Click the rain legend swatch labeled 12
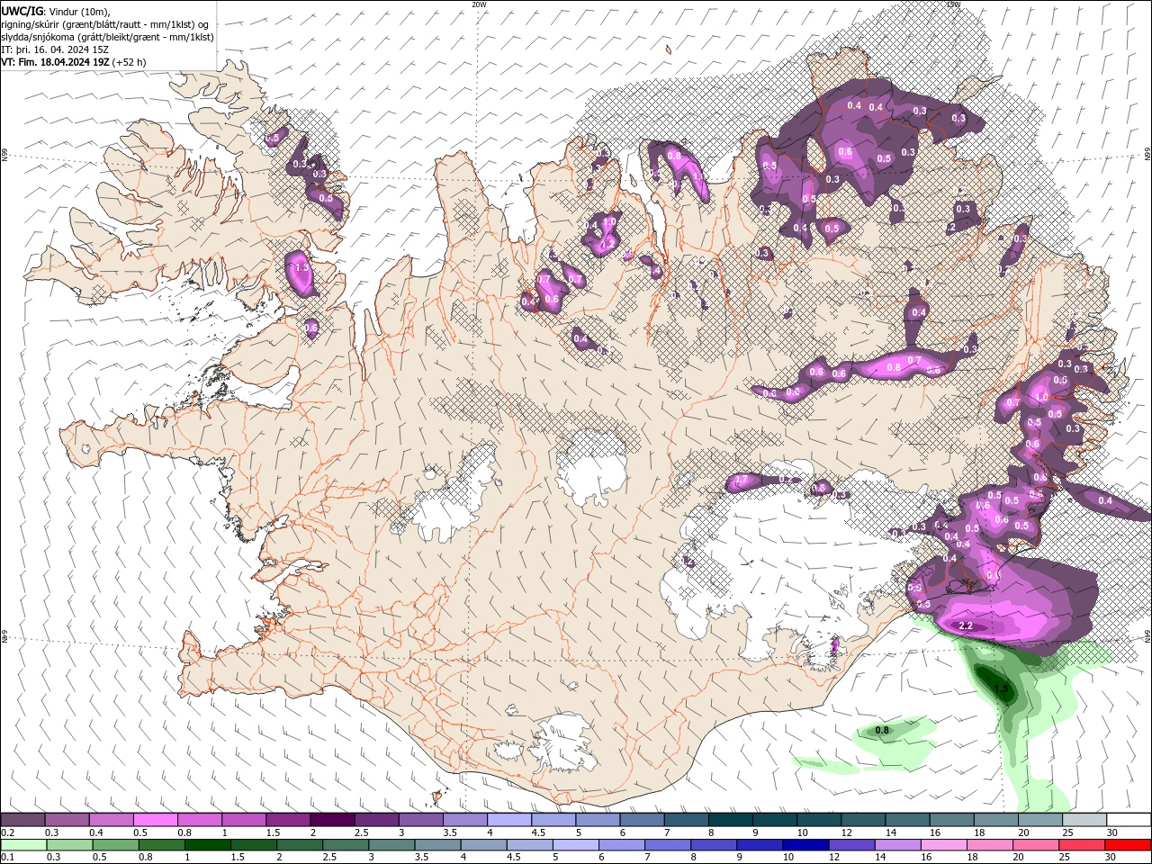The height and width of the screenshot is (864, 1152). coord(850,845)
